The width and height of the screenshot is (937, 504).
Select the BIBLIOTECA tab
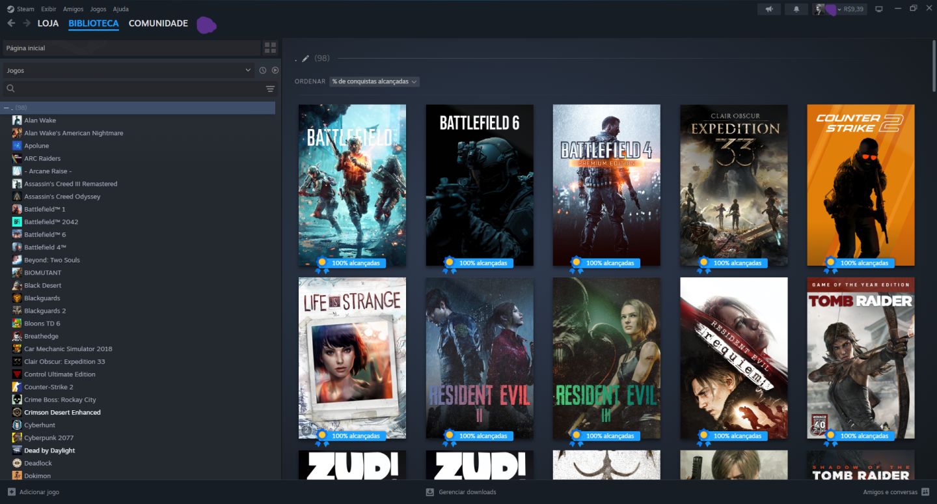click(x=94, y=23)
